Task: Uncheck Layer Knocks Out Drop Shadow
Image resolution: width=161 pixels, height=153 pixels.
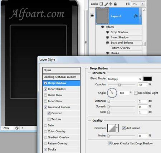Action: 110,143
